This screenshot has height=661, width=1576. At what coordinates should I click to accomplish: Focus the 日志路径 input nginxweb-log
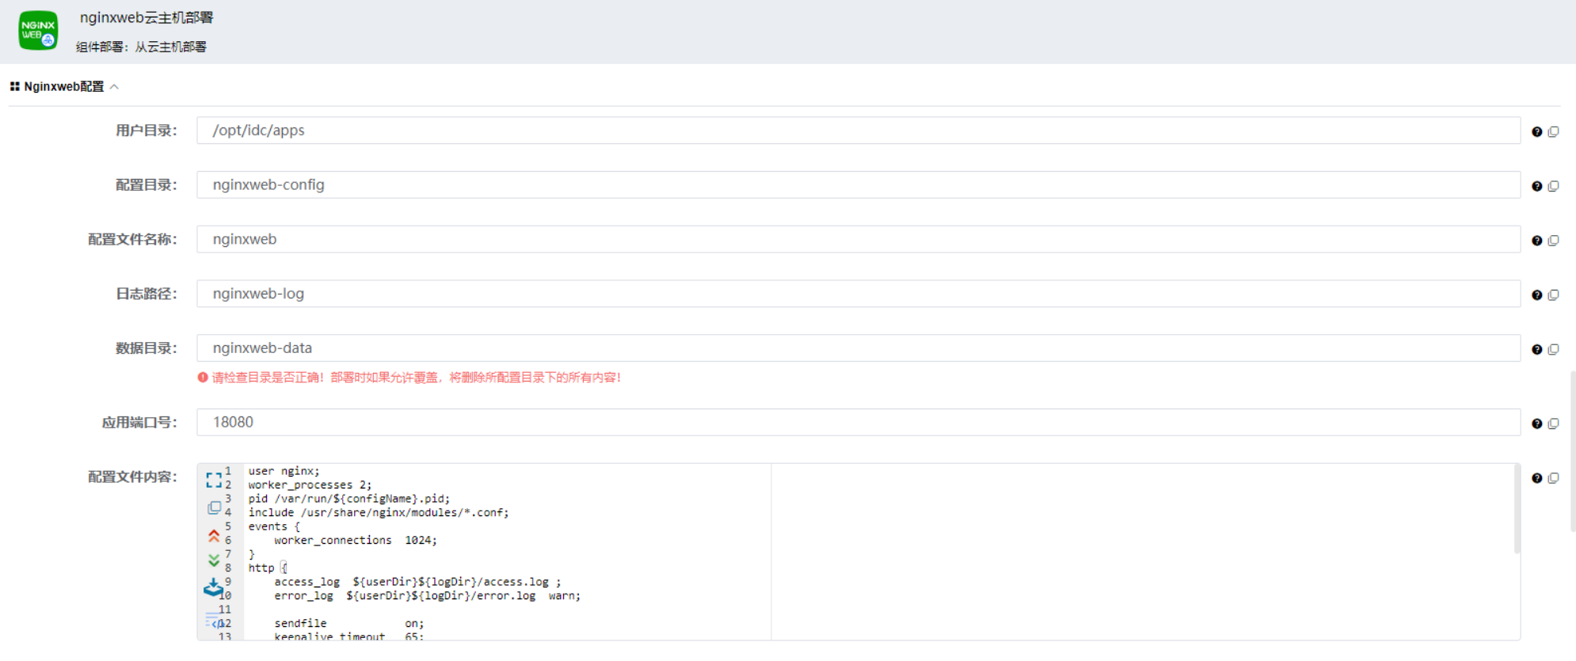(x=858, y=294)
